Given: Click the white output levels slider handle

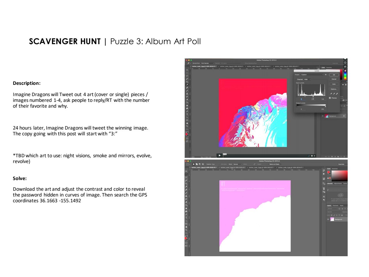Looking at the screenshot, I should click(325, 107).
